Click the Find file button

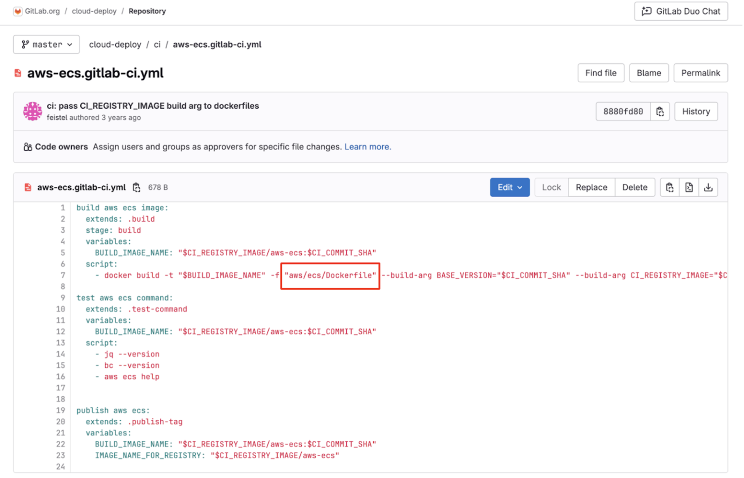pos(601,73)
